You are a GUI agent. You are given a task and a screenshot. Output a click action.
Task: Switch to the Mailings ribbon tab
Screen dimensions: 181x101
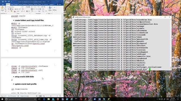coord(31,4)
